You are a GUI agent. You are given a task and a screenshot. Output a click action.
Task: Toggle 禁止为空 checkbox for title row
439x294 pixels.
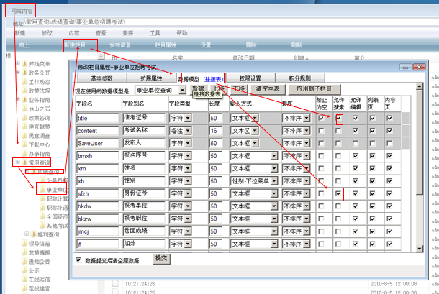(322, 118)
